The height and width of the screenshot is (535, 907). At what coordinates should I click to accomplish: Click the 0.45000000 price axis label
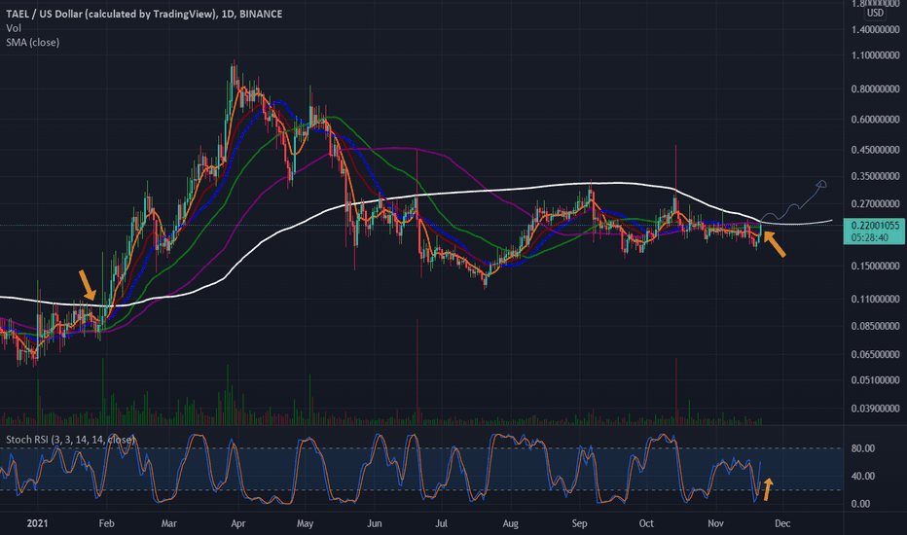(875, 149)
